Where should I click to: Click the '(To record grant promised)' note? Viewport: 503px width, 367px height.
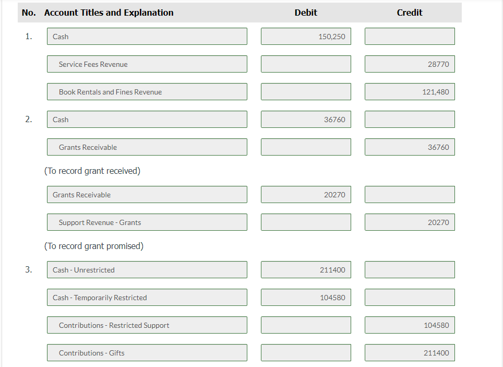coord(94,246)
